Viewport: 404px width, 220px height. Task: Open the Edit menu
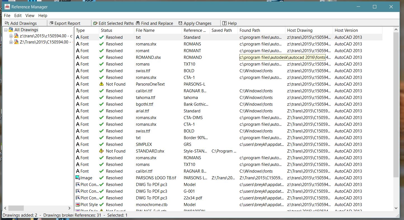pos(18,15)
